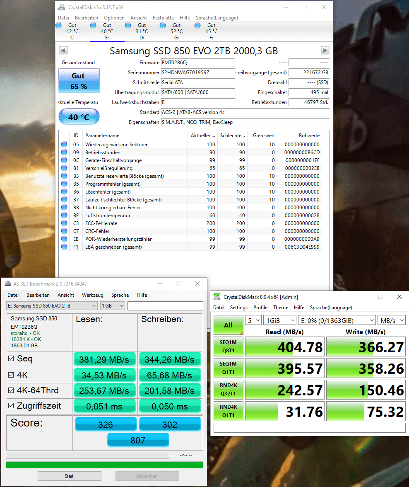This screenshot has height=487, width=409.
Task: Run the SEQ1M Q1T1 test
Action: [229, 368]
